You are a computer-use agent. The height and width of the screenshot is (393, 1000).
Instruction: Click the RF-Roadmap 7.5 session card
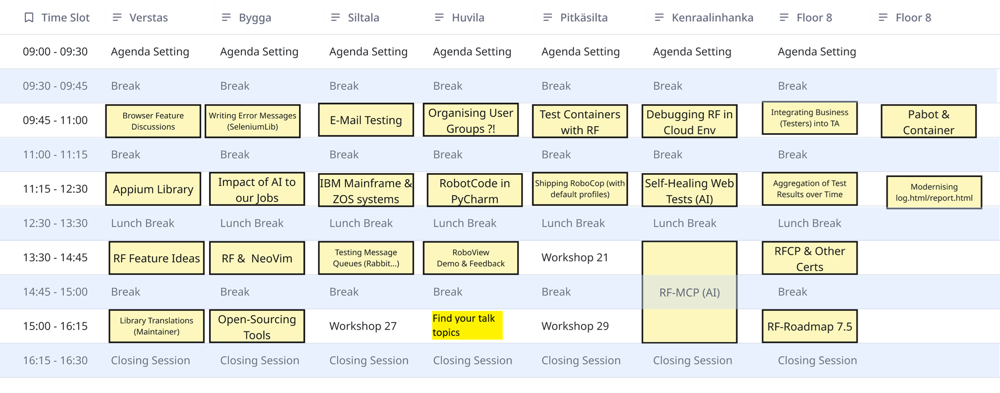click(809, 326)
